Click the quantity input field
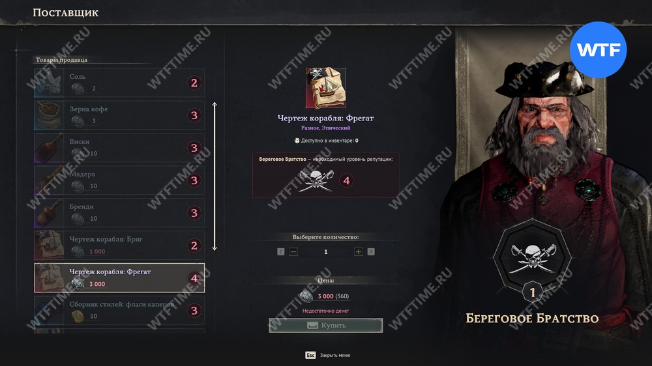The image size is (652, 366). coord(326,252)
